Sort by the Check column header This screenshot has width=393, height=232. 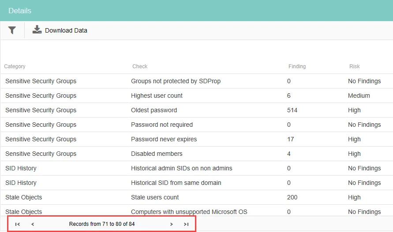tap(140, 66)
